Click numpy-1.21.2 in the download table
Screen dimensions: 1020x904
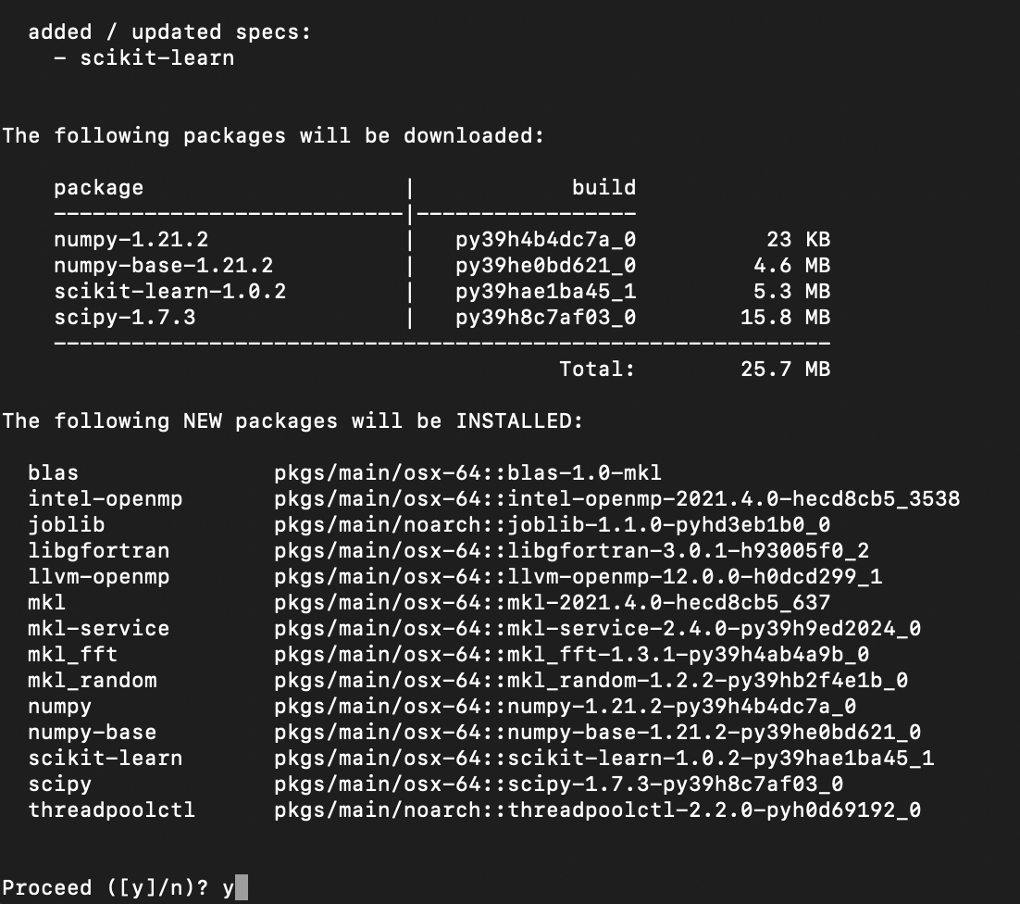coord(131,240)
